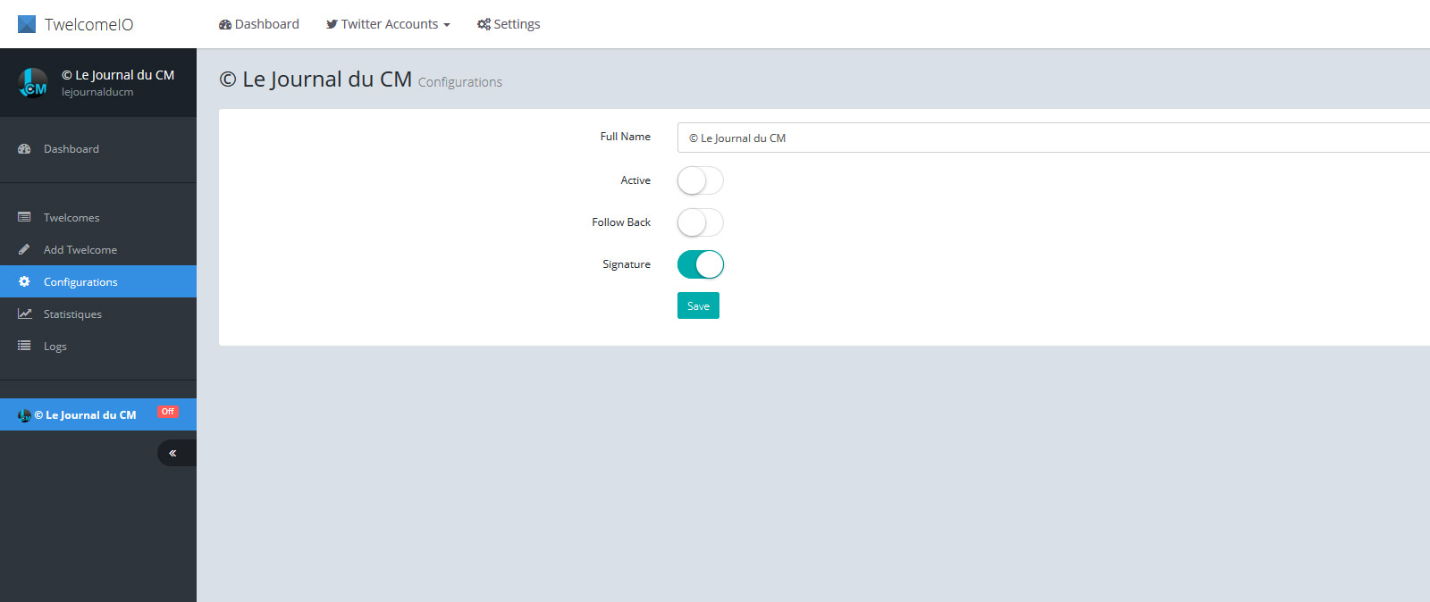Open sidebar profile name Le Journal du CM
This screenshot has width=1430, height=602.
118,75
